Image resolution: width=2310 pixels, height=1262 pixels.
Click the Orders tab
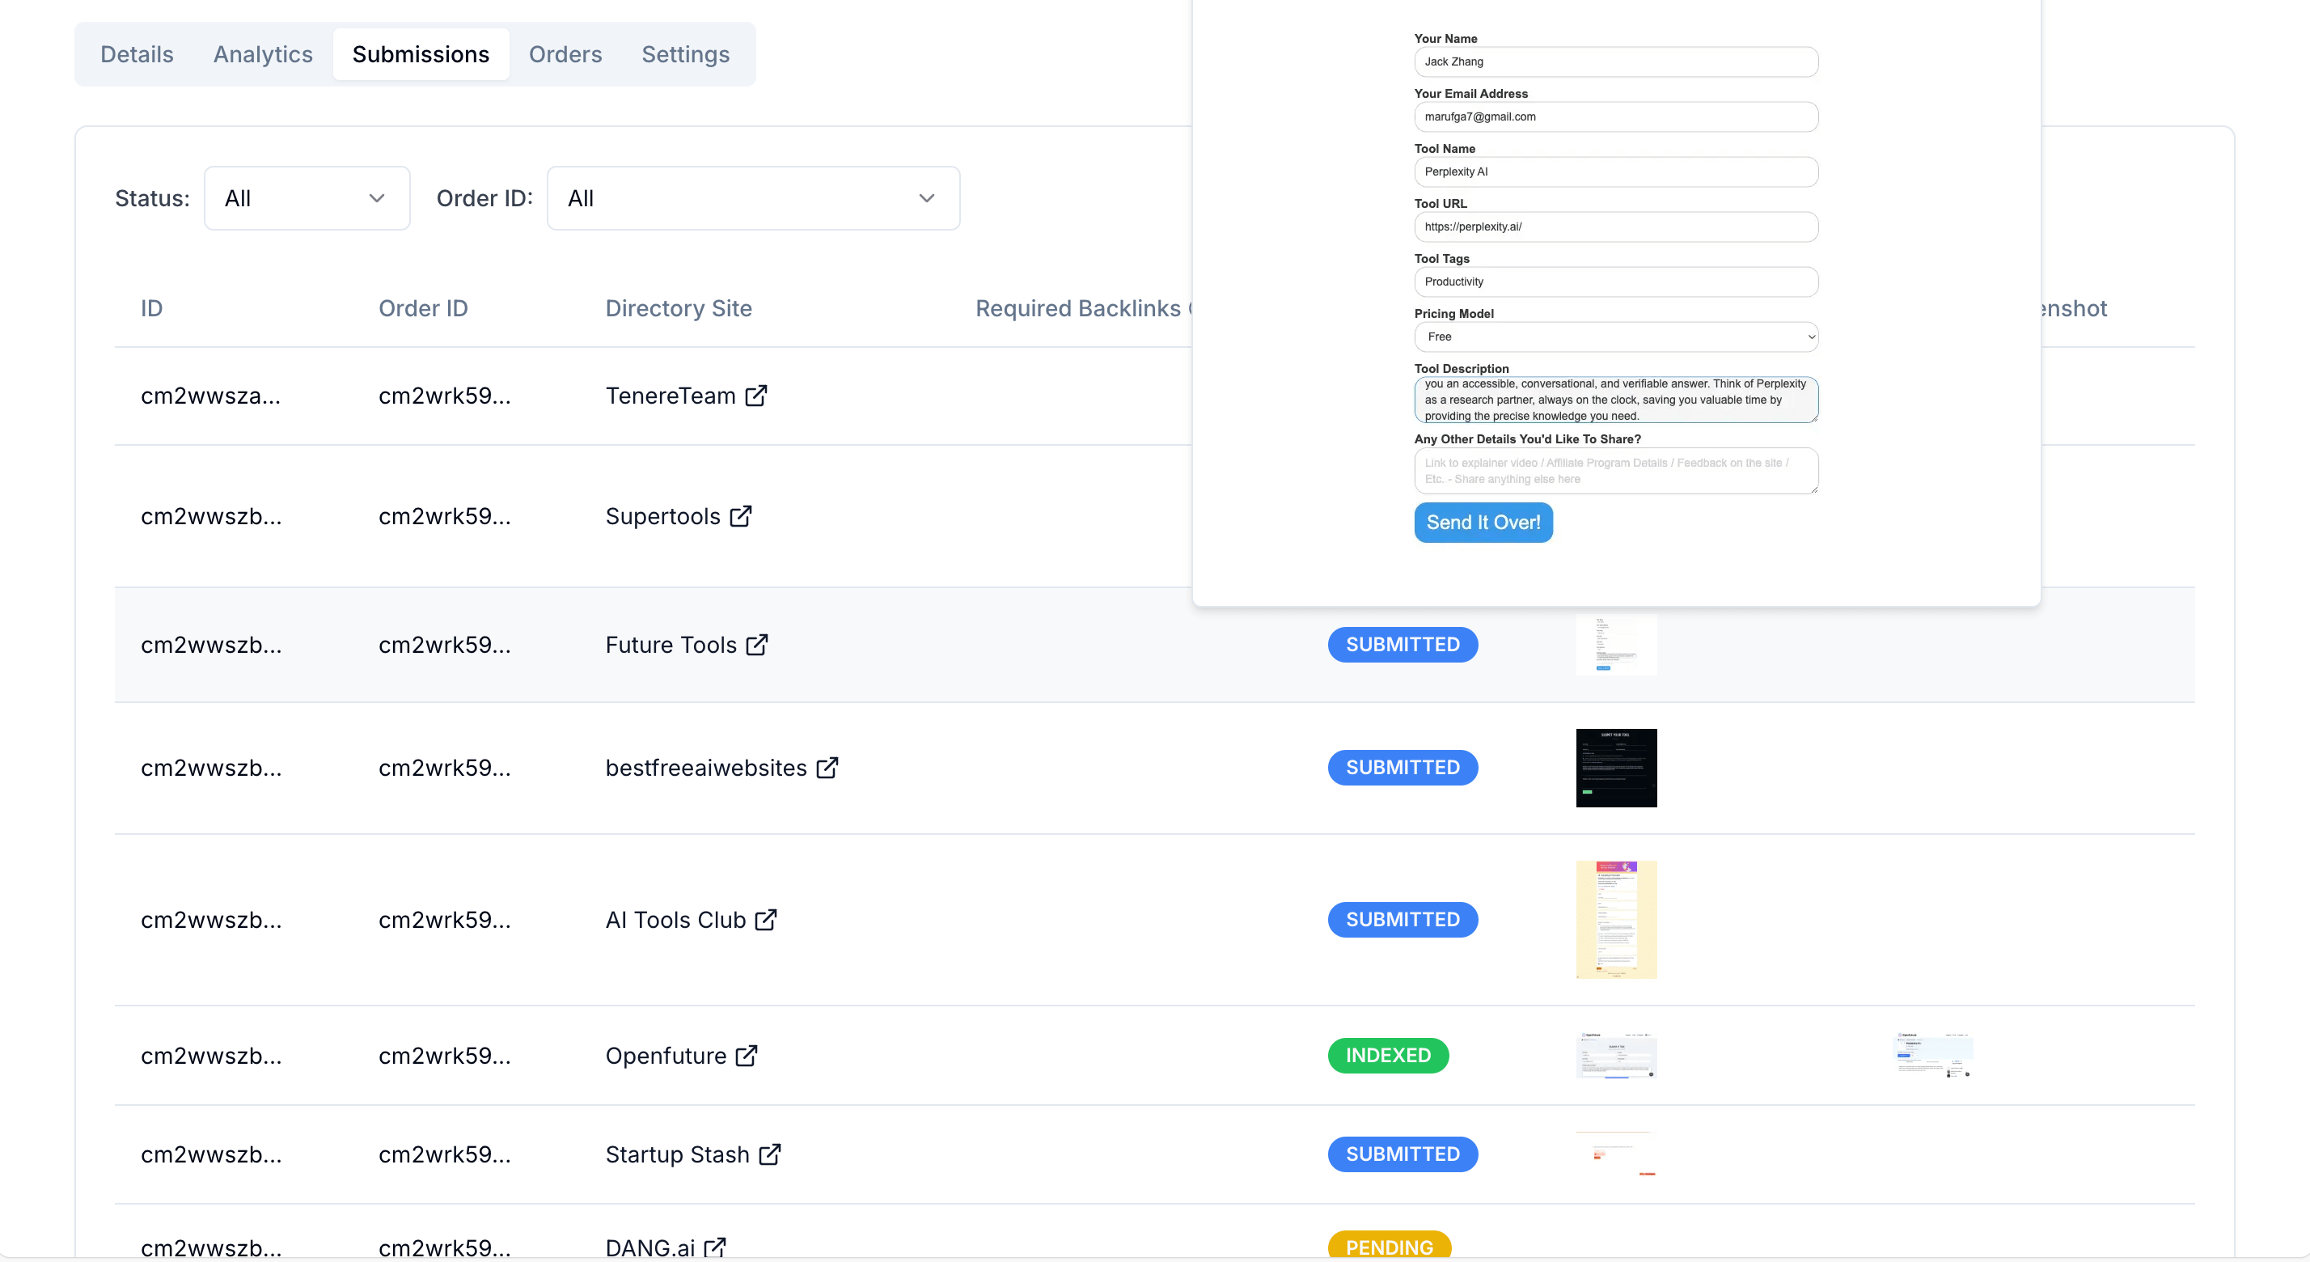click(564, 53)
